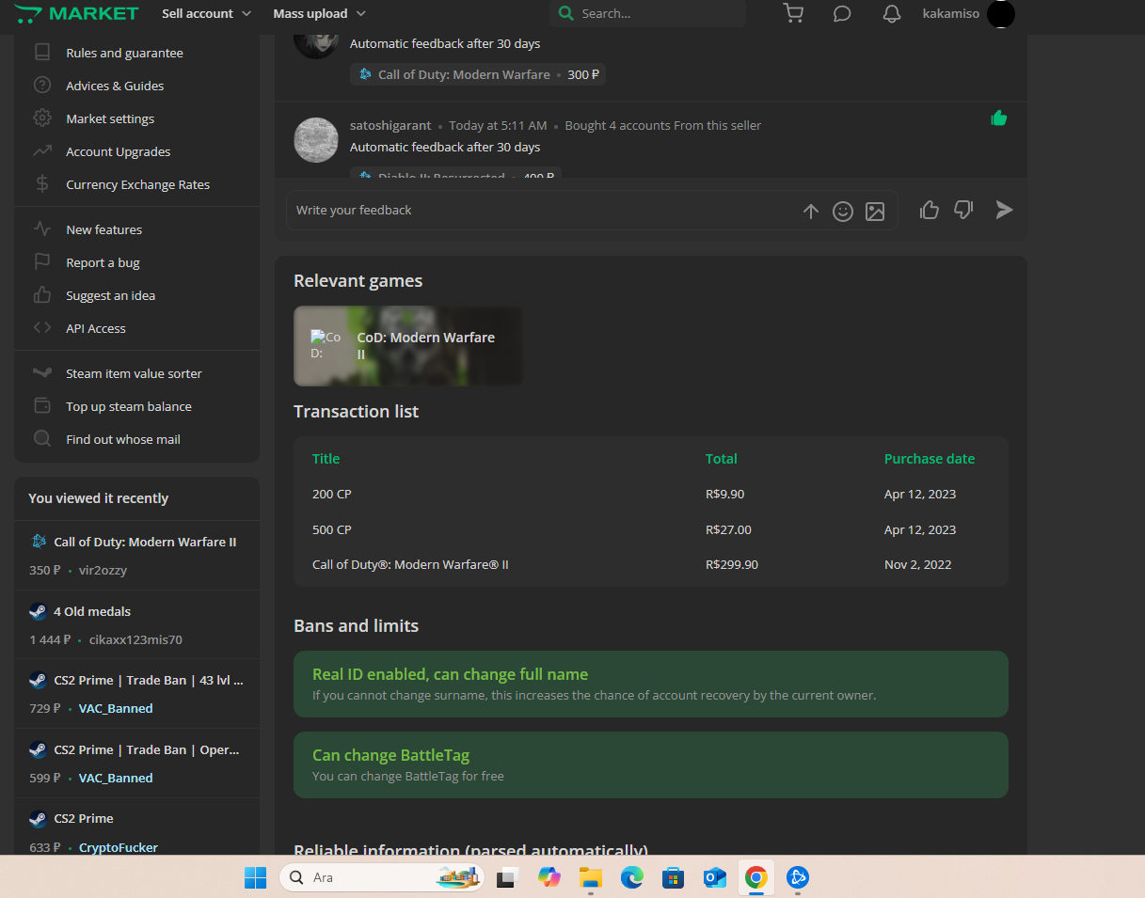
Task: Click the Real ID enabled notice
Action: pyautogui.click(x=651, y=684)
